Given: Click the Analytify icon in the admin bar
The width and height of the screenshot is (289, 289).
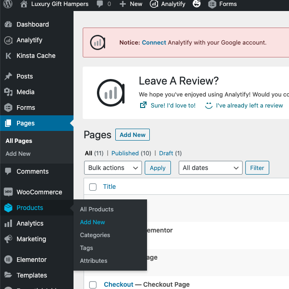Looking at the screenshot, I should click(154, 4).
